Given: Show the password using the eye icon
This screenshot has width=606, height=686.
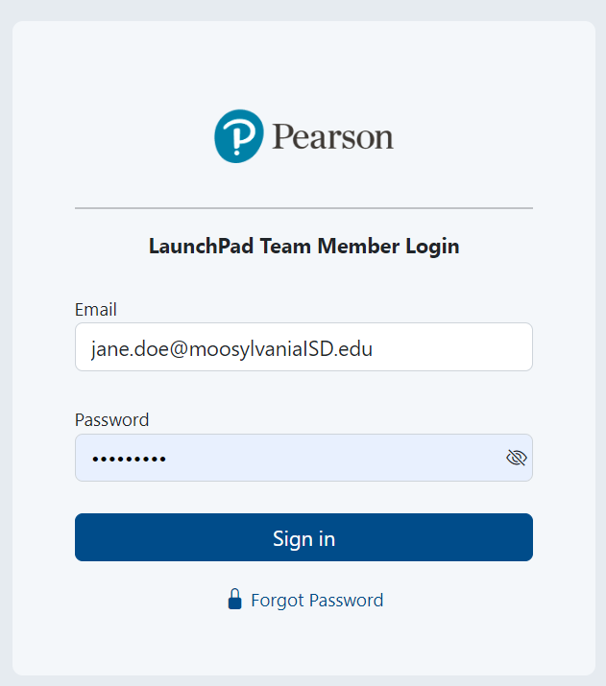Looking at the screenshot, I should [517, 458].
